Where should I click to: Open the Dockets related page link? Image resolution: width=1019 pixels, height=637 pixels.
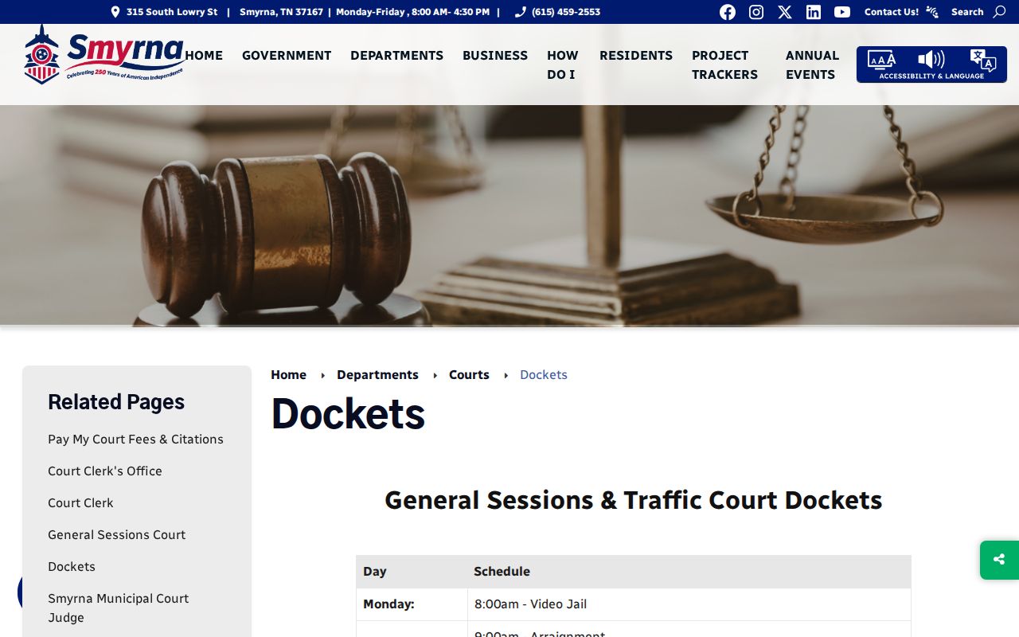coord(72,566)
